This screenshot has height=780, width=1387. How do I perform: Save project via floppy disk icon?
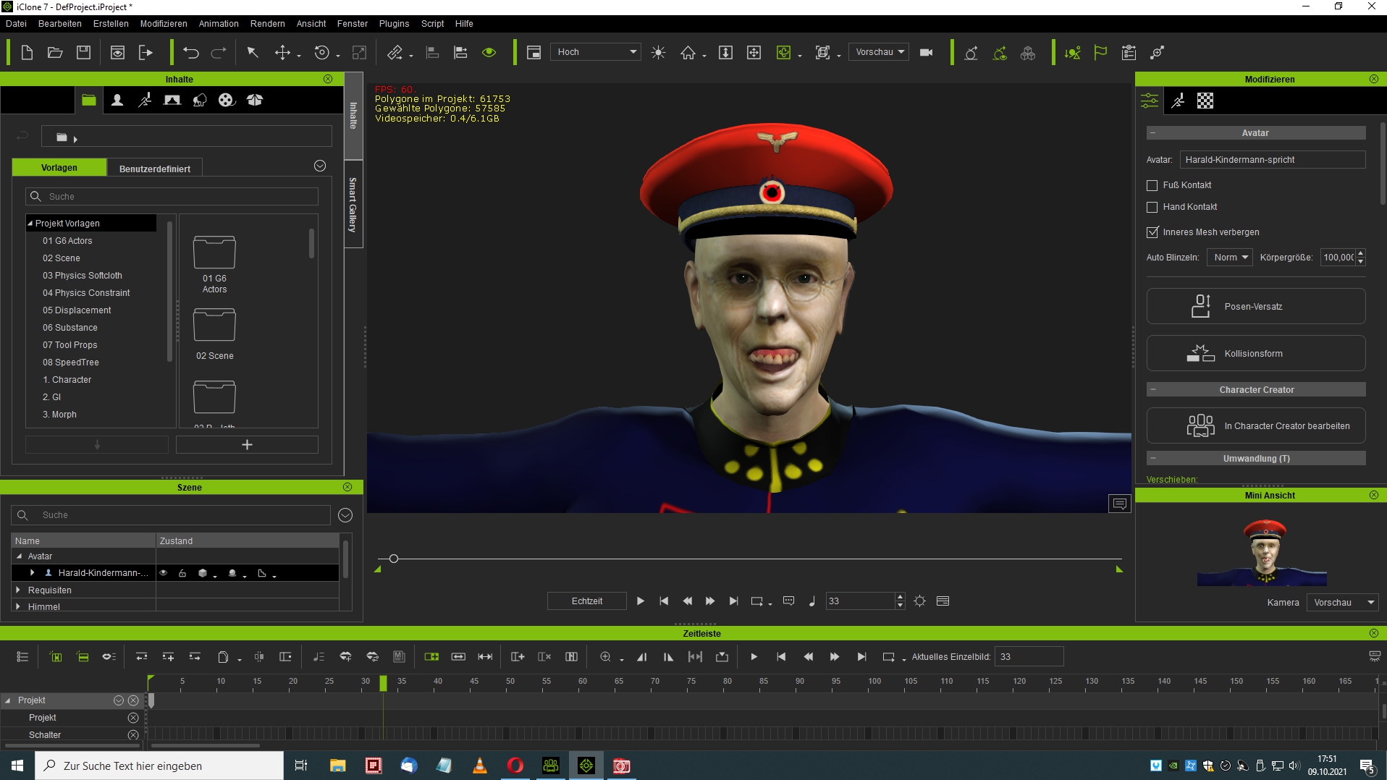tap(83, 52)
